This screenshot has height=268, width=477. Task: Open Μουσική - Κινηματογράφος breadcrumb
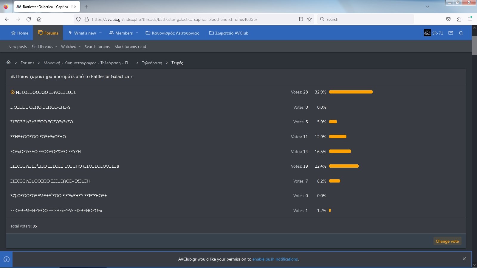[87, 63]
